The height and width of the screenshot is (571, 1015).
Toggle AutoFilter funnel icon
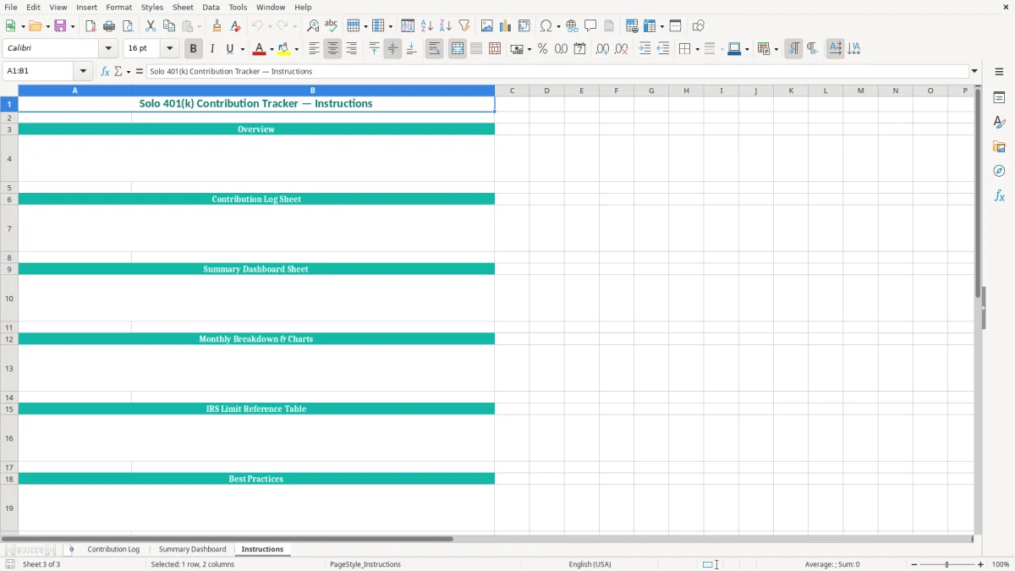click(x=464, y=26)
